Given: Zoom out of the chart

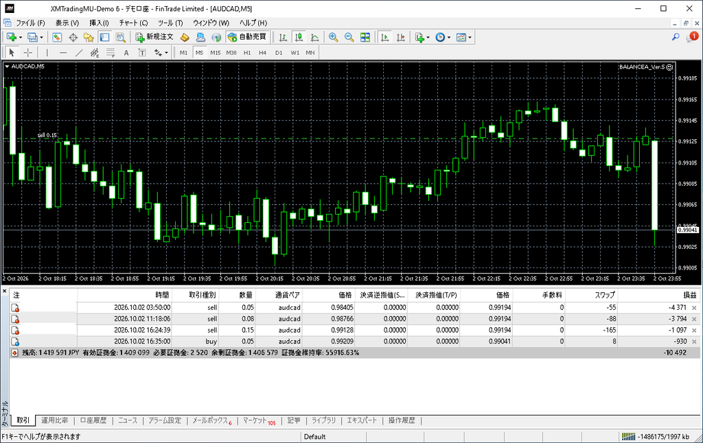Looking at the screenshot, I should (349, 37).
